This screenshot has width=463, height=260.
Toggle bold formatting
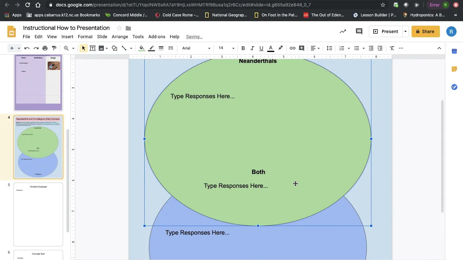(x=243, y=48)
